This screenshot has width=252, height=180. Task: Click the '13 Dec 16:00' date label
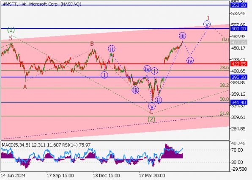coord(106,175)
